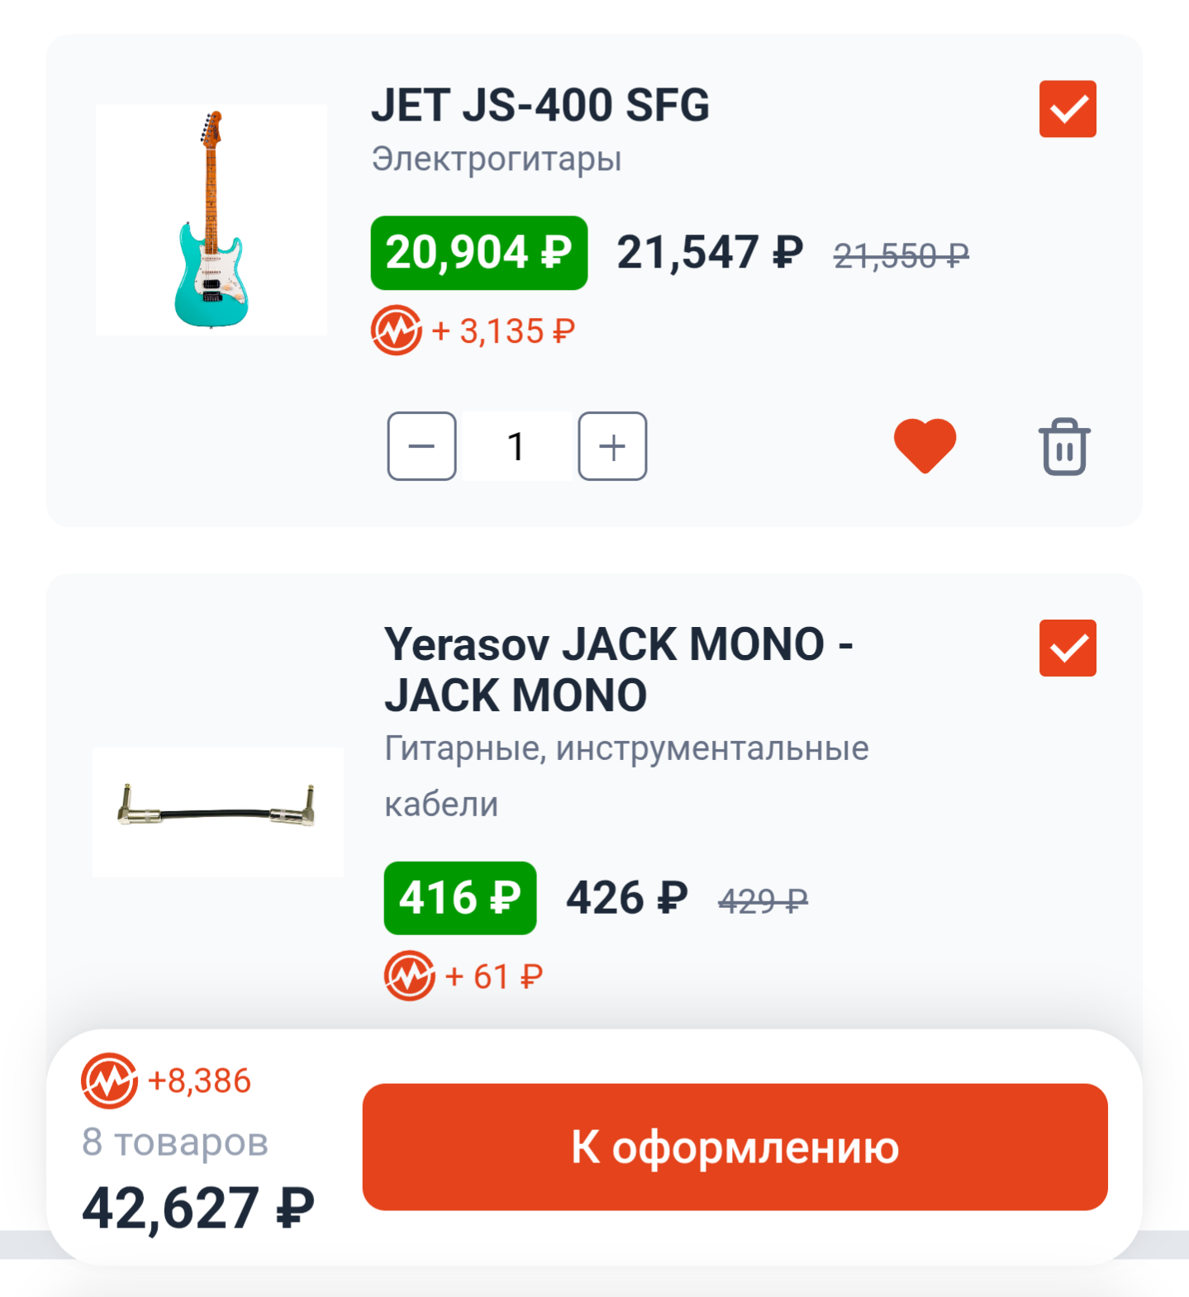Open the Yerasov JACK MONO product title
Screen dimensions: 1189x1297
click(x=618, y=669)
